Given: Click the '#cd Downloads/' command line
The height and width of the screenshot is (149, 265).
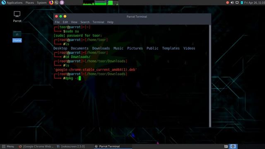Looking at the screenshot, I should (x=77, y=57).
